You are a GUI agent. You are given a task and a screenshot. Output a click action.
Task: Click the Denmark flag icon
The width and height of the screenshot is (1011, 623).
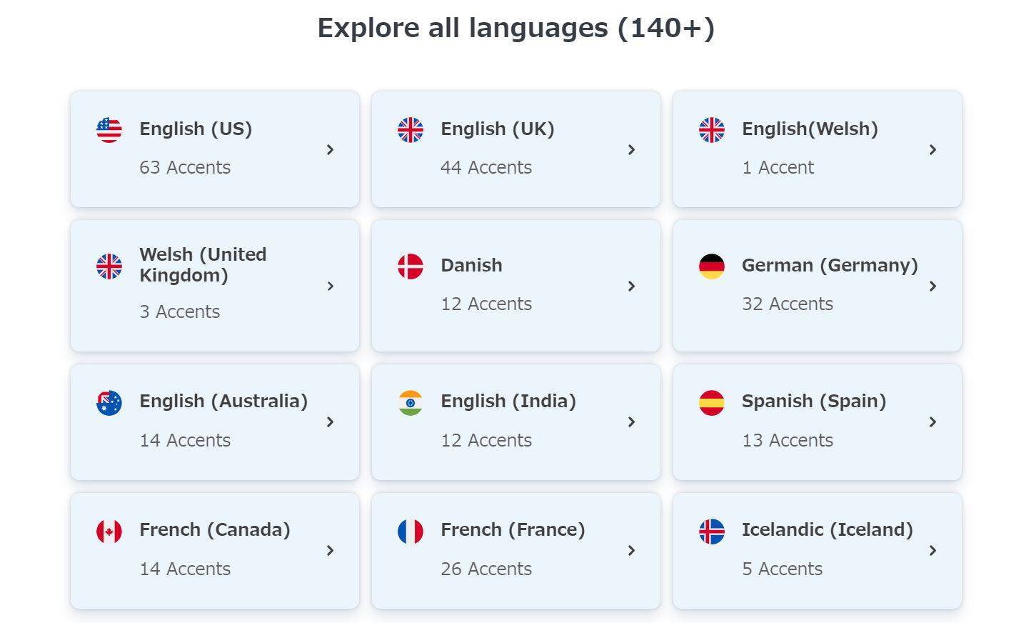(x=411, y=266)
